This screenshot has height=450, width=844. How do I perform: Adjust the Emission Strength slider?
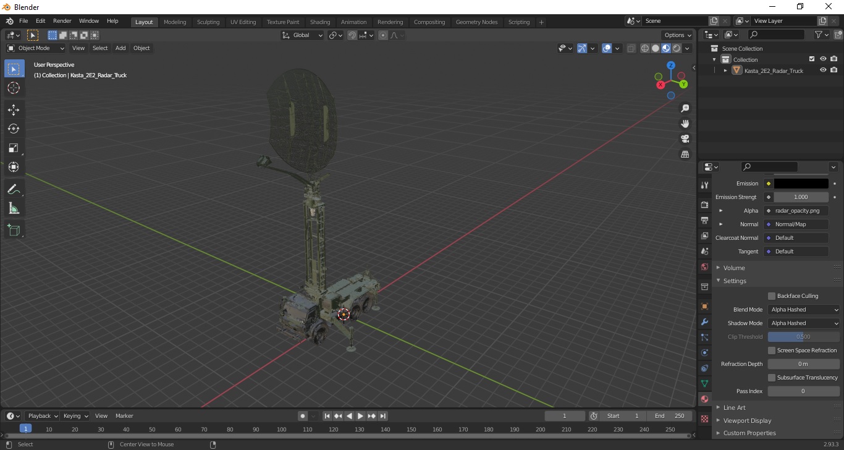coord(801,197)
